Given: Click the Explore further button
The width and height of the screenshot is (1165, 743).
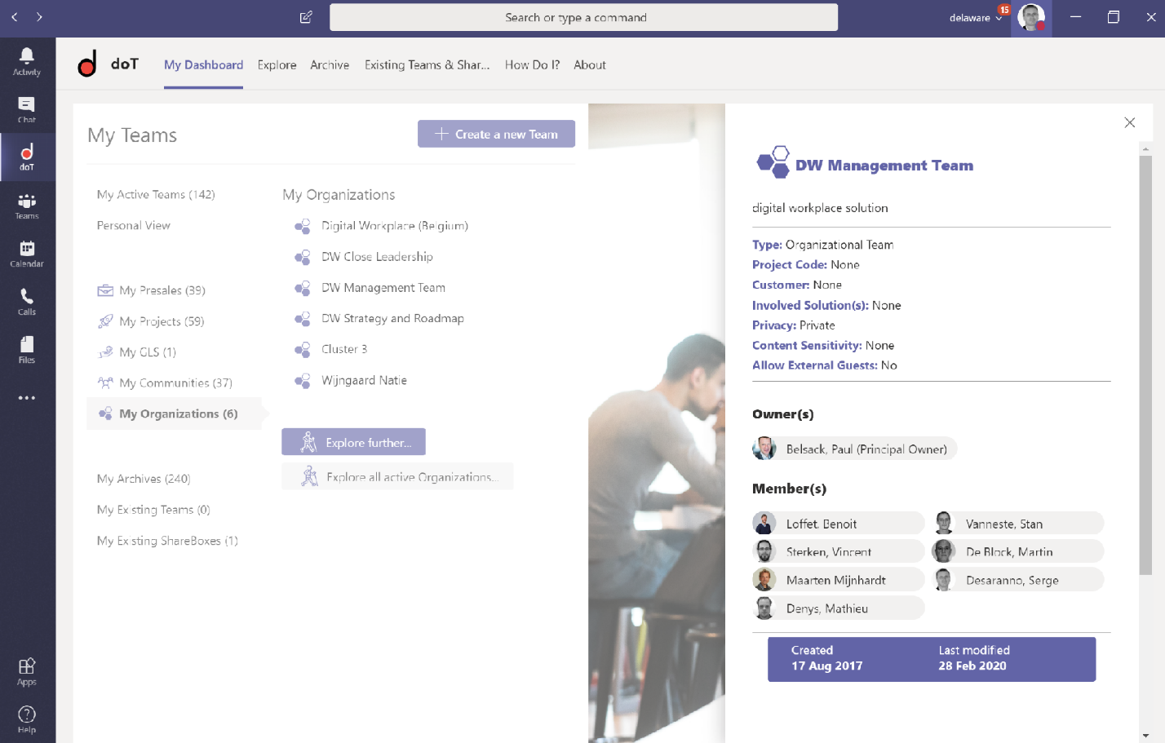Looking at the screenshot, I should pos(353,442).
